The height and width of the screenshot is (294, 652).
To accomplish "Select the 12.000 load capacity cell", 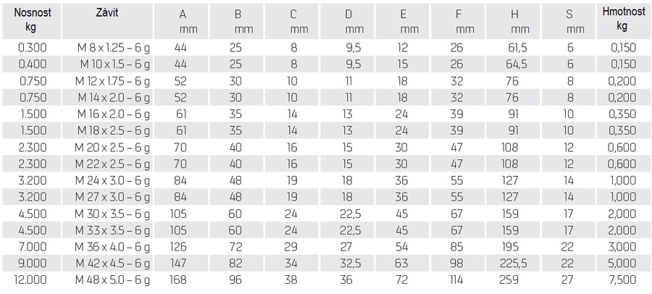I will point(30,280).
